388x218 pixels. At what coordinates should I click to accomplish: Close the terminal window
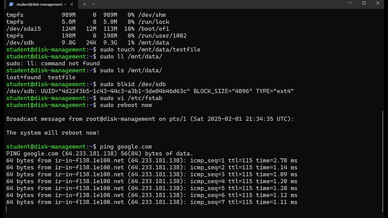click(378, 3)
